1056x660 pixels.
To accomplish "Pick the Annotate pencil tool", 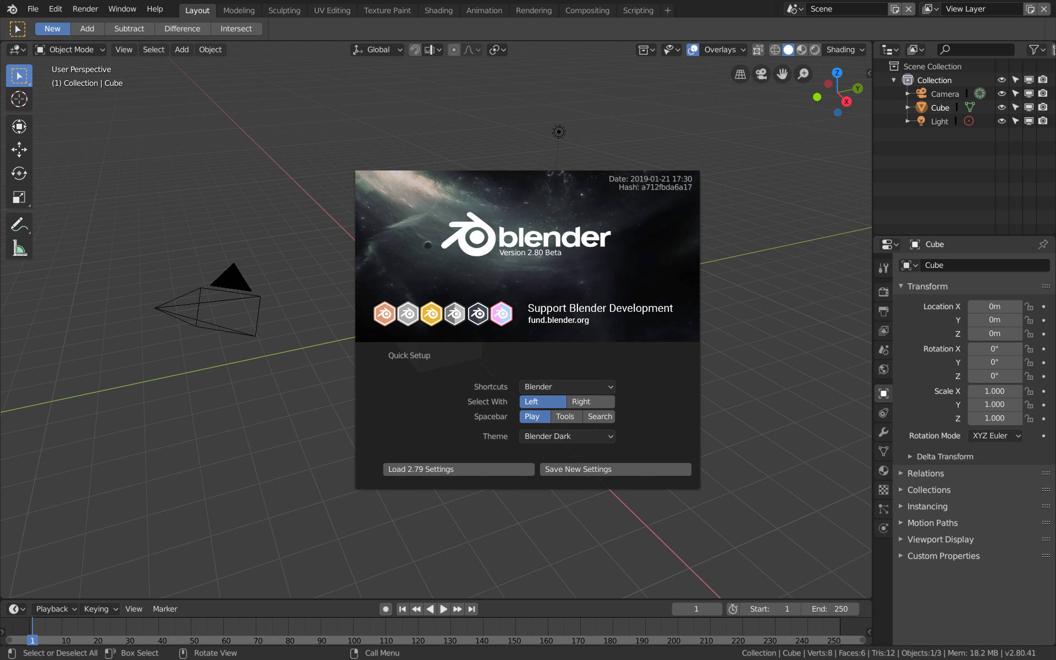I will 19,224.
